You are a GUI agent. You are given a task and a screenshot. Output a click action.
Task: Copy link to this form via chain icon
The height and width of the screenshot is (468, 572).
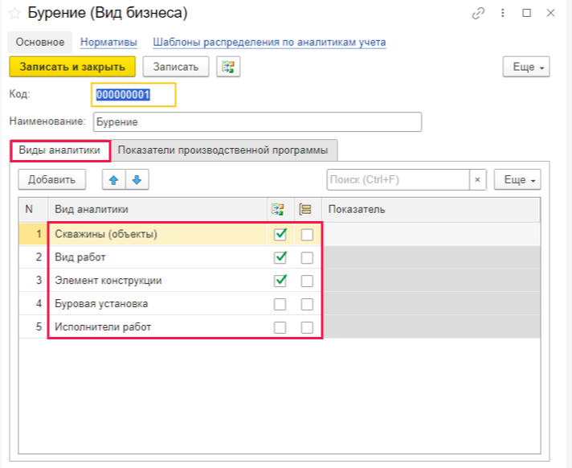point(478,14)
